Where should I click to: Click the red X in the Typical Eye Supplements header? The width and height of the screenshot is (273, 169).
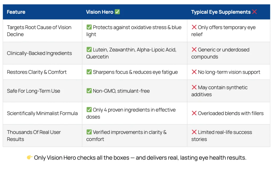tap(254, 12)
